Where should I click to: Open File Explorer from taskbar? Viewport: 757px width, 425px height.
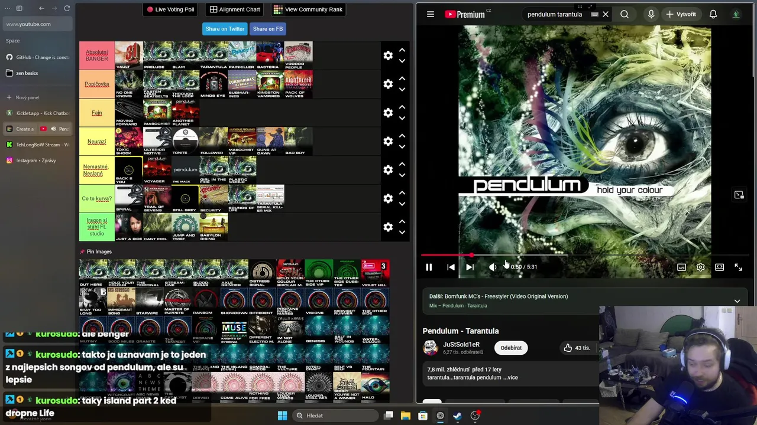tap(406, 416)
